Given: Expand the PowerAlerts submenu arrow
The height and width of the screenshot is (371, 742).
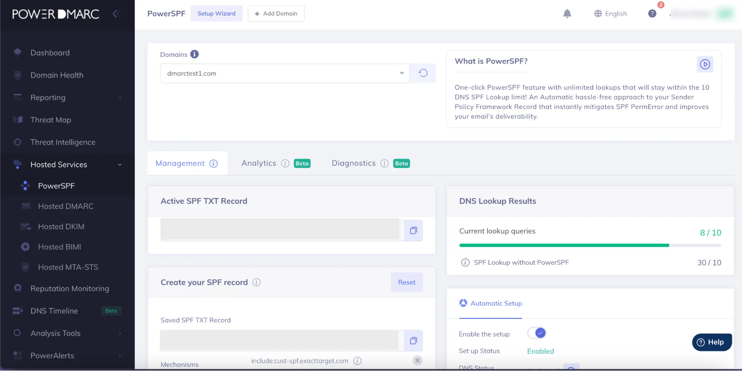Looking at the screenshot, I should click(x=120, y=355).
